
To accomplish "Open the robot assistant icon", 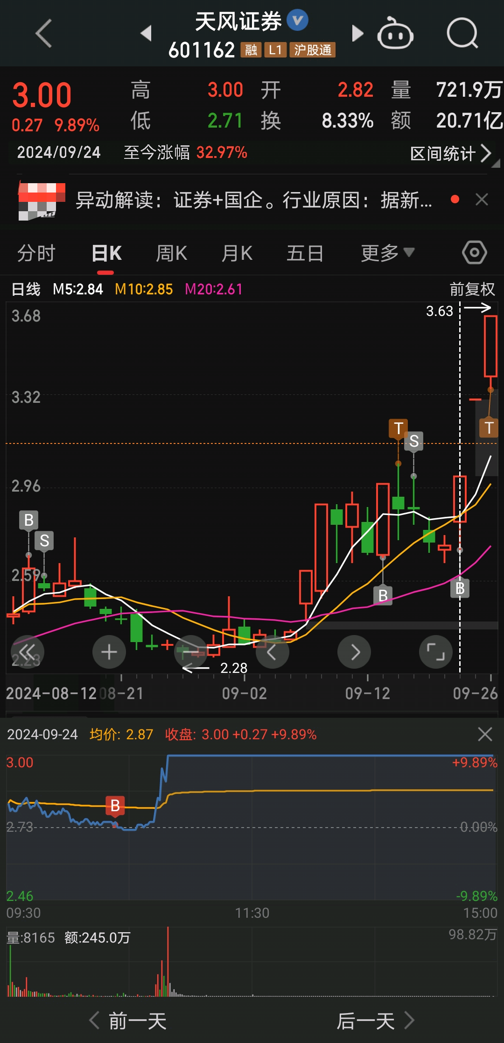I will pos(395,33).
